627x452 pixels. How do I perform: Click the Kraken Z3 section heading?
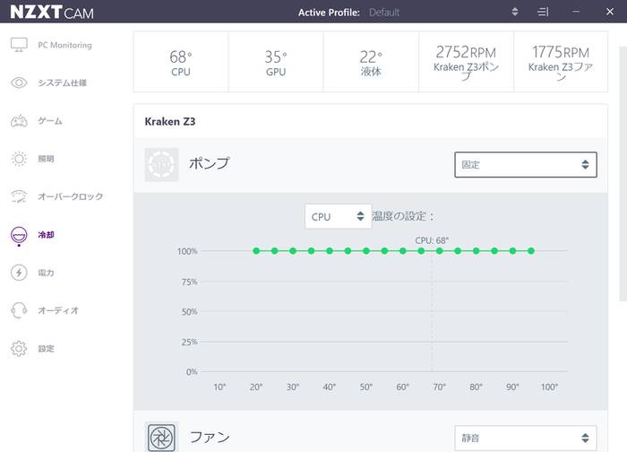170,121
